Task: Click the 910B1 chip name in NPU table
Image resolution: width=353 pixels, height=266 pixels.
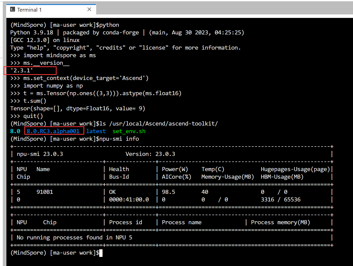Action: (45, 192)
